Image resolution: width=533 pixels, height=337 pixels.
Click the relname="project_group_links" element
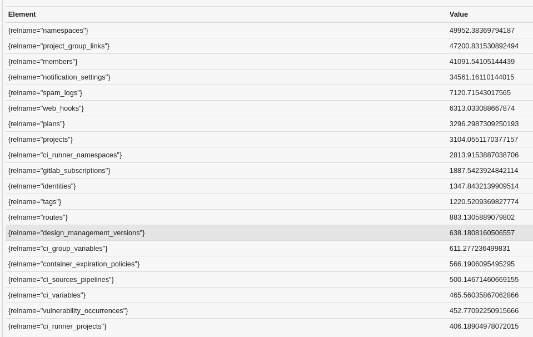pyautogui.click(x=59, y=46)
